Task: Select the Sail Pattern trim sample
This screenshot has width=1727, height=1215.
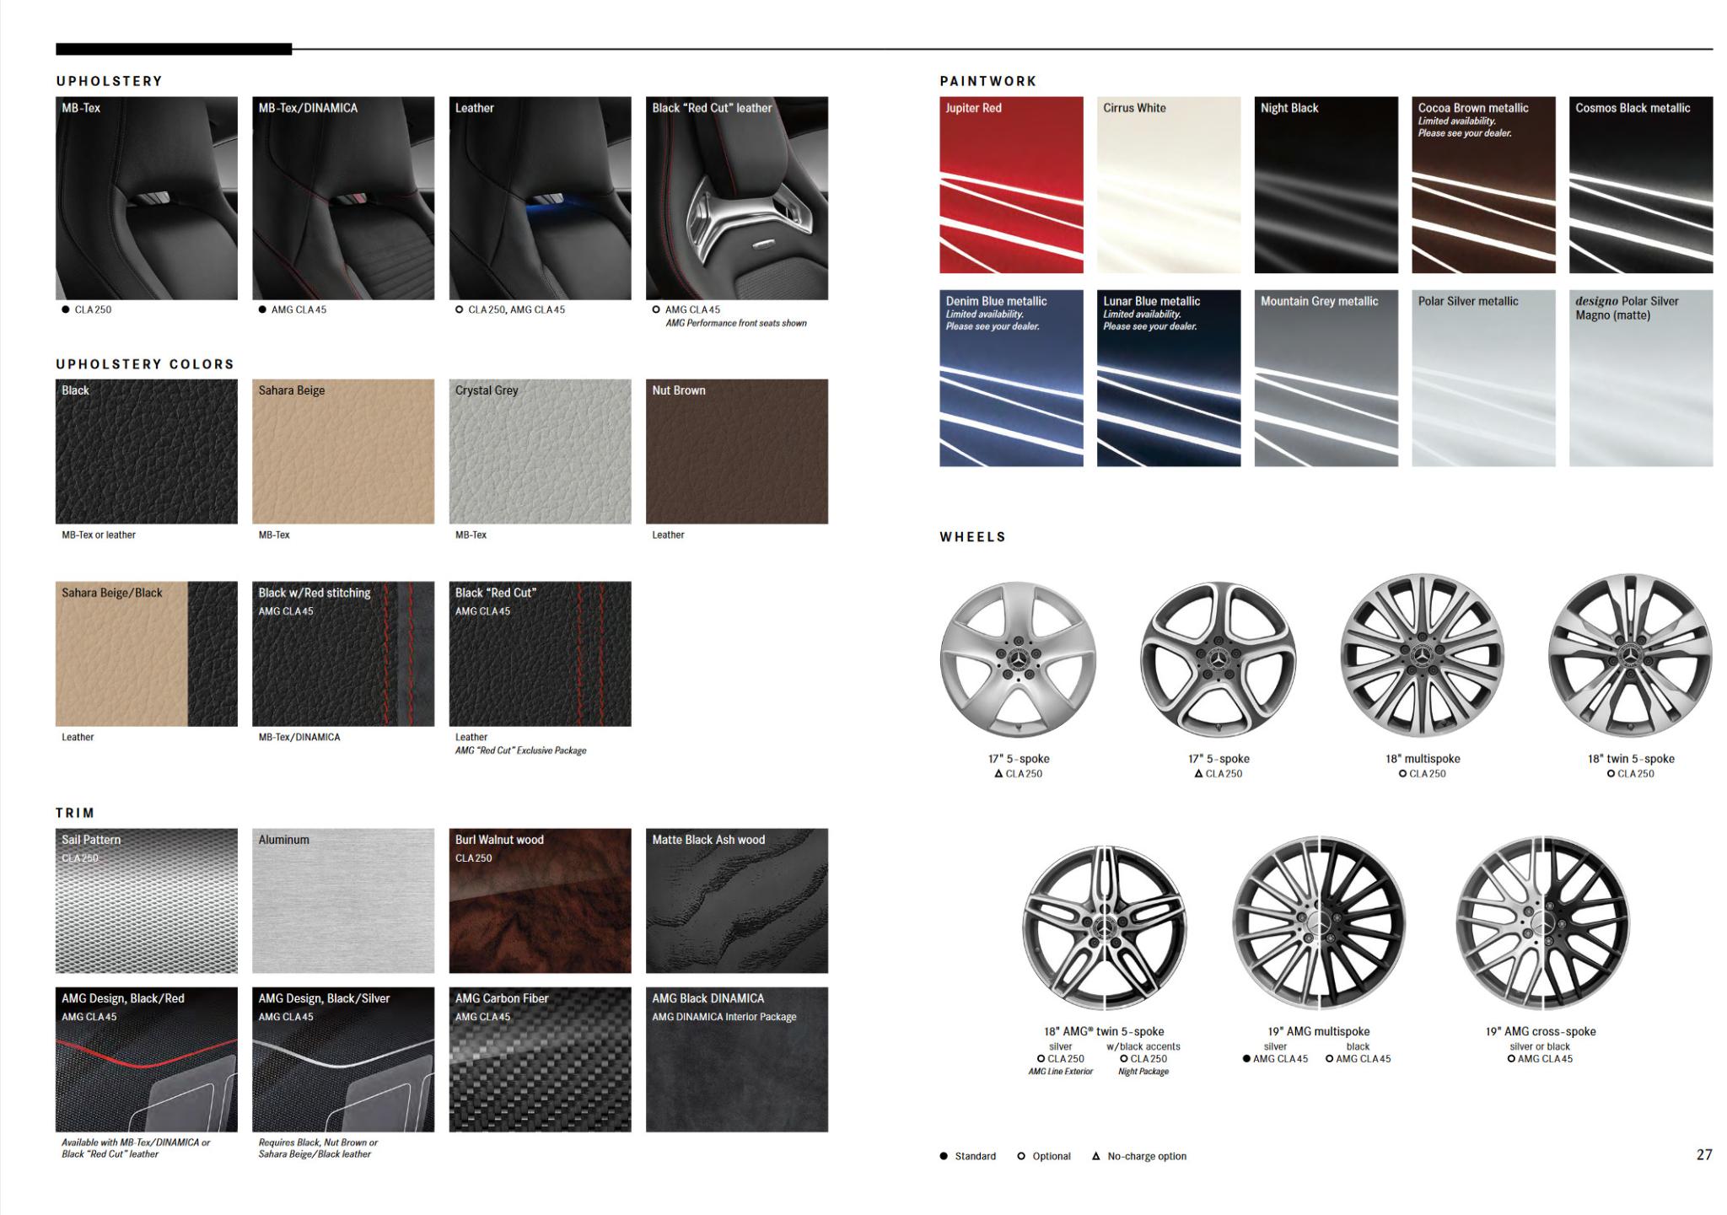Action: (x=147, y=900)
